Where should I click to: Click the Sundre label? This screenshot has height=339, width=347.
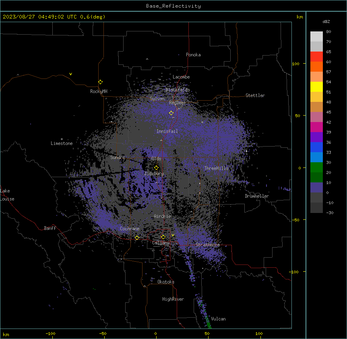pyautogui.click(x=118, y=157)
